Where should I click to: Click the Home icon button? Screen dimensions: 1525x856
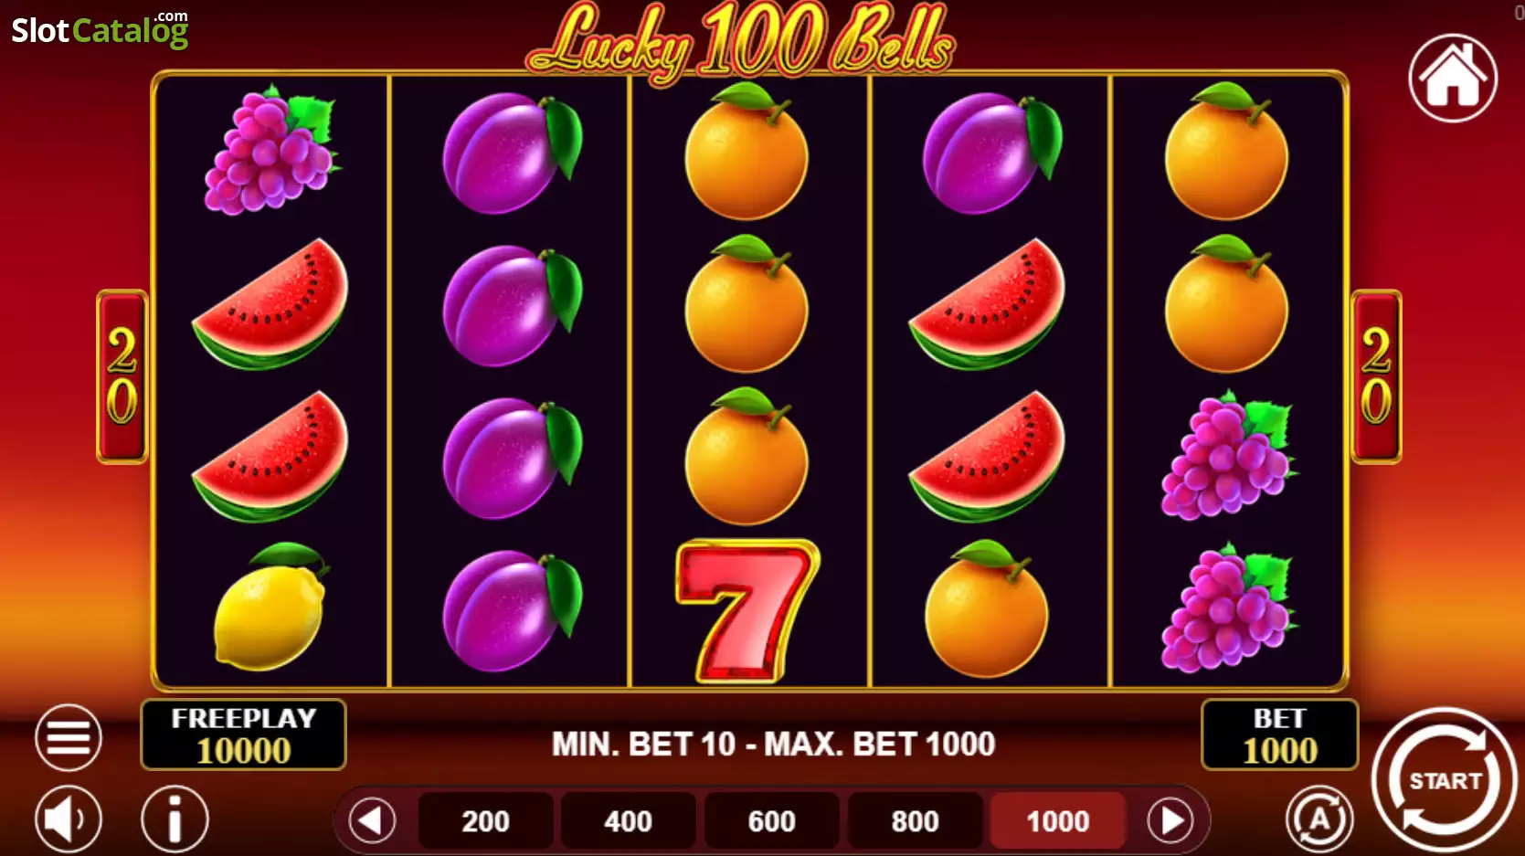[1453, 78]
